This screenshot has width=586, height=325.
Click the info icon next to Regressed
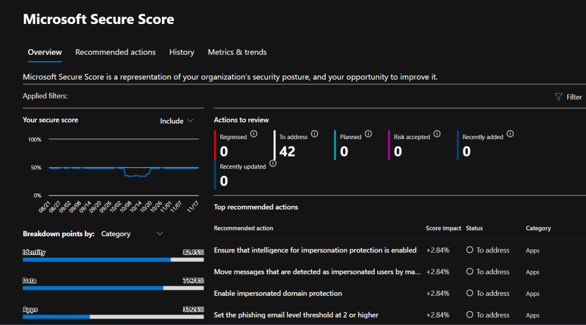tap(254, 134)
